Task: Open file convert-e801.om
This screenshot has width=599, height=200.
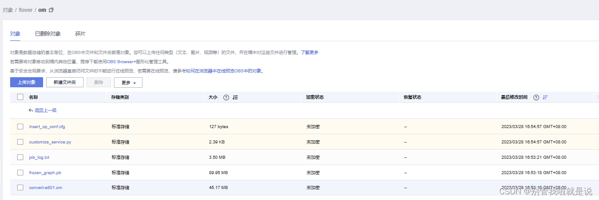Action: click(45, 187)
